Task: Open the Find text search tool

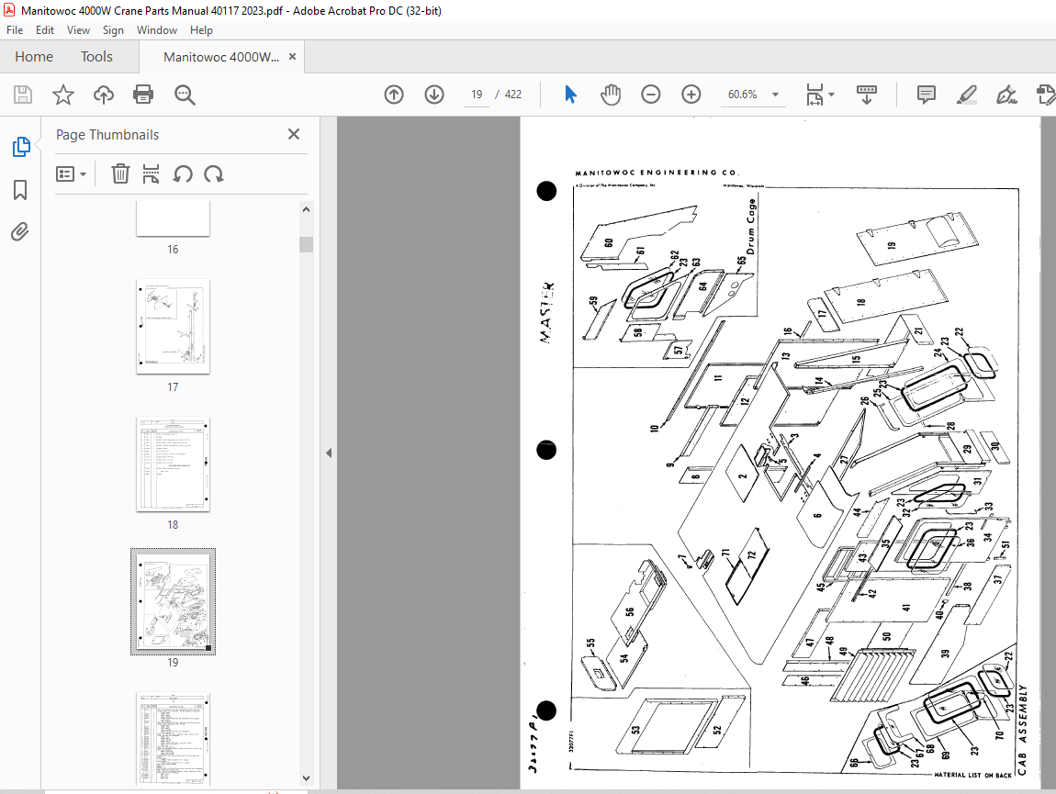Action: click(x=185, y=95)
